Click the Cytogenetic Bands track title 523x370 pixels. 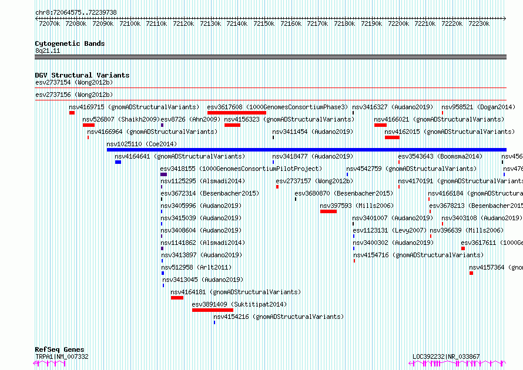(x=70, y=43)
